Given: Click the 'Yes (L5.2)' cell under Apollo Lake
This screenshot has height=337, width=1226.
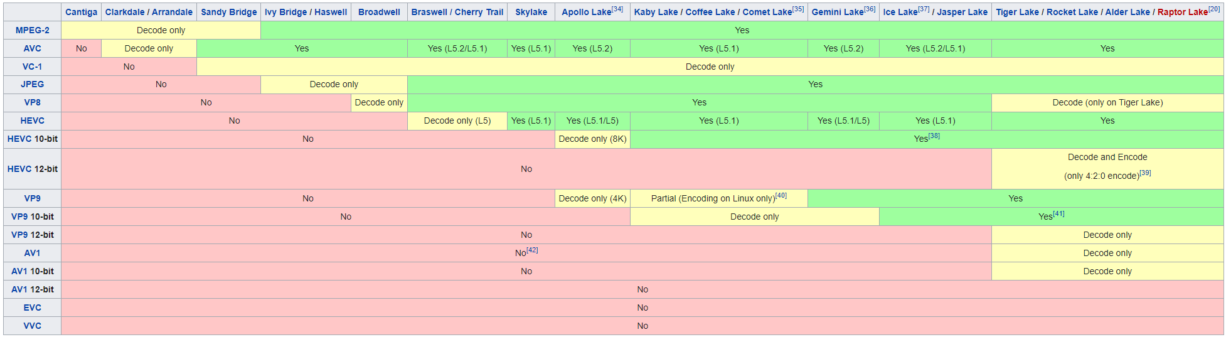Looking at the screenshot, I should (592, 48).
